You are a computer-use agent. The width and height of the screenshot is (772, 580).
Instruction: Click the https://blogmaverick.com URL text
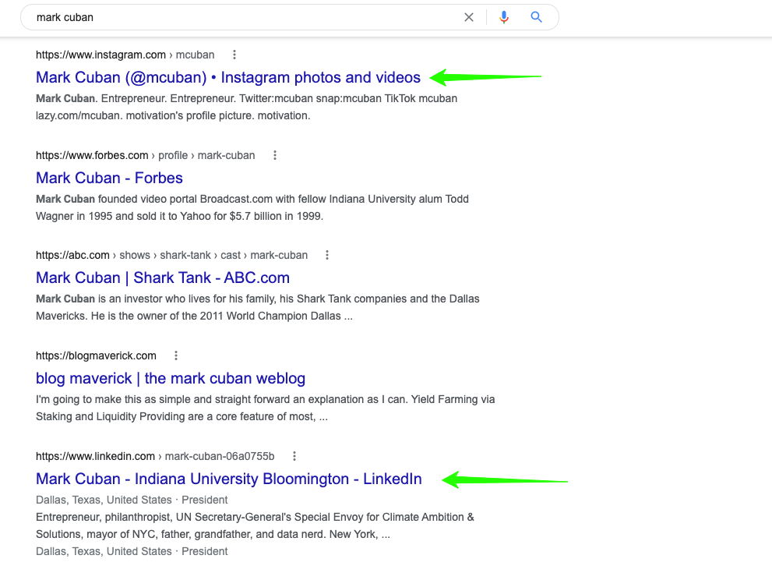point(96,355)
